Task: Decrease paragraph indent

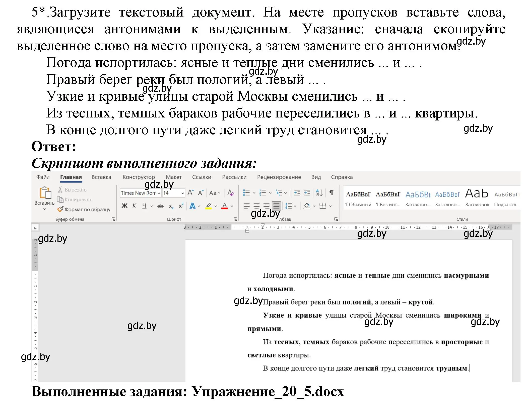Action: 297,193
